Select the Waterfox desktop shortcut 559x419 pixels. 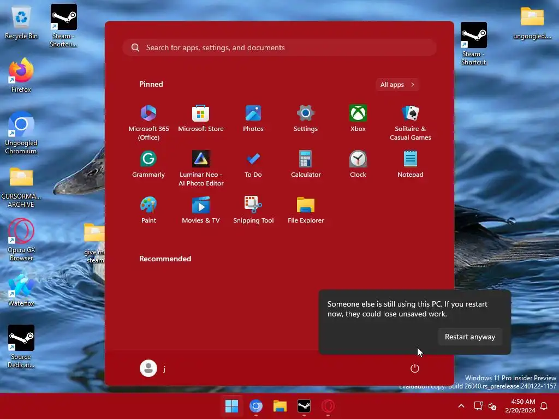coord(21,290)
